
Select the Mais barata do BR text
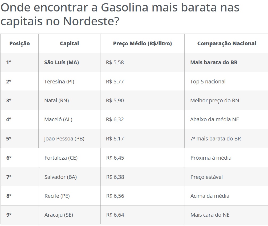click(x=214, y=63)
